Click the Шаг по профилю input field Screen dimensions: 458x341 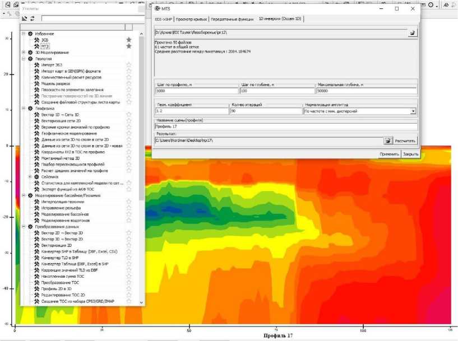click(196, 91)
